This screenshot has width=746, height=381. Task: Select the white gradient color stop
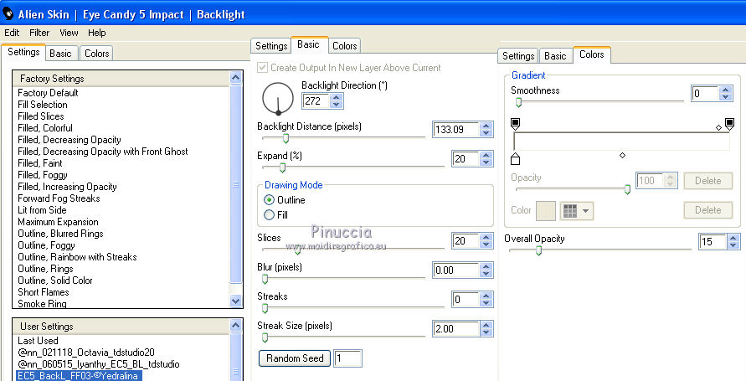515,158
